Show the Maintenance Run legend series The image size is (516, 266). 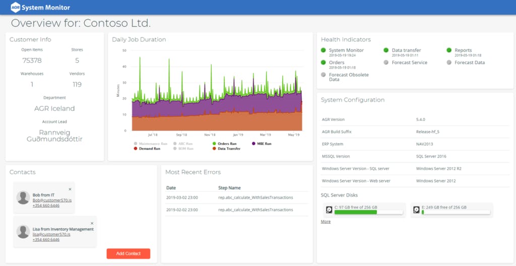(x=151, y=144)
